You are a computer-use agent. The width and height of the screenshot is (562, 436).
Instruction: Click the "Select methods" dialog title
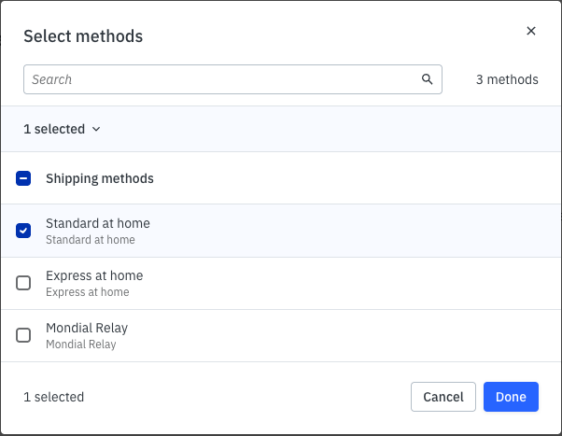pos(83,36)
